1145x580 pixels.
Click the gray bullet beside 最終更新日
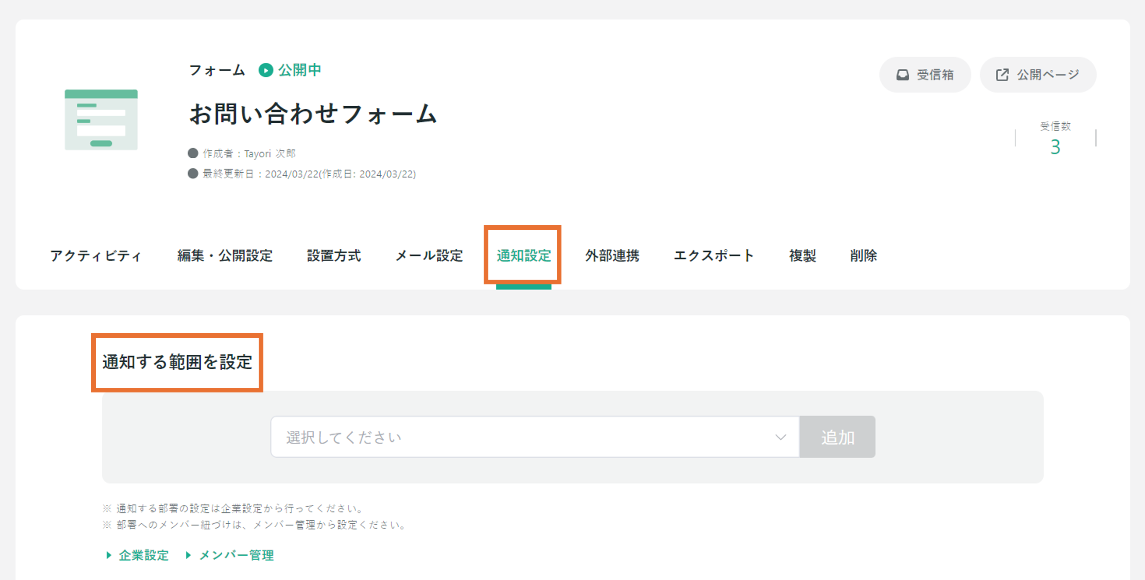point(193,173)
